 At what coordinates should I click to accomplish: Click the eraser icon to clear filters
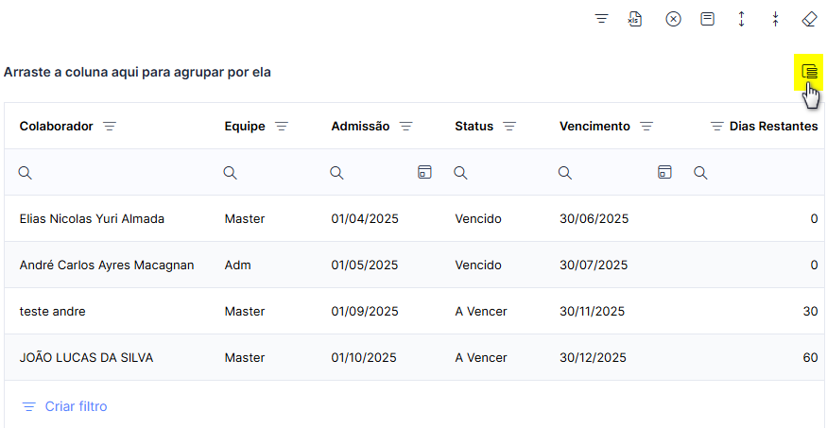809,20
